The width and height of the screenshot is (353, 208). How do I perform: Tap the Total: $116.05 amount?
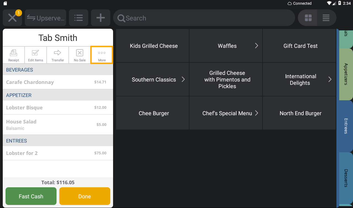click(x=58, y=182)
